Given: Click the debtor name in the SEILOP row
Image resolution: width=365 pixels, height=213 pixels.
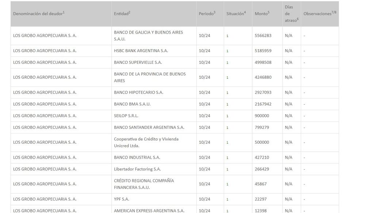Looking at the screenshot, I should point(45,116).
